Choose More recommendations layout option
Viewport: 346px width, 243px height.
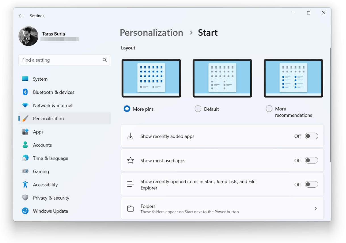[269, 109]
